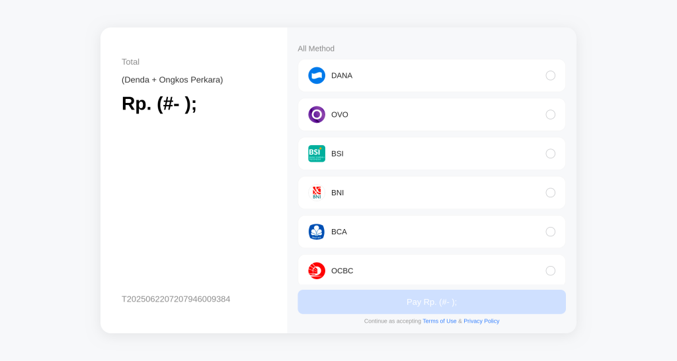677x361 pixels.
Task: Click the All Method heading
Action: [316, 48]
